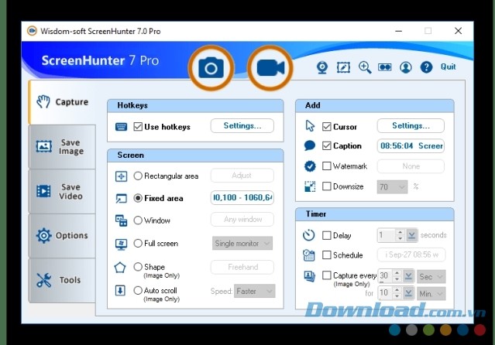495x345 pixels.
Task: Select the Shape radio button
Action: 138,267
